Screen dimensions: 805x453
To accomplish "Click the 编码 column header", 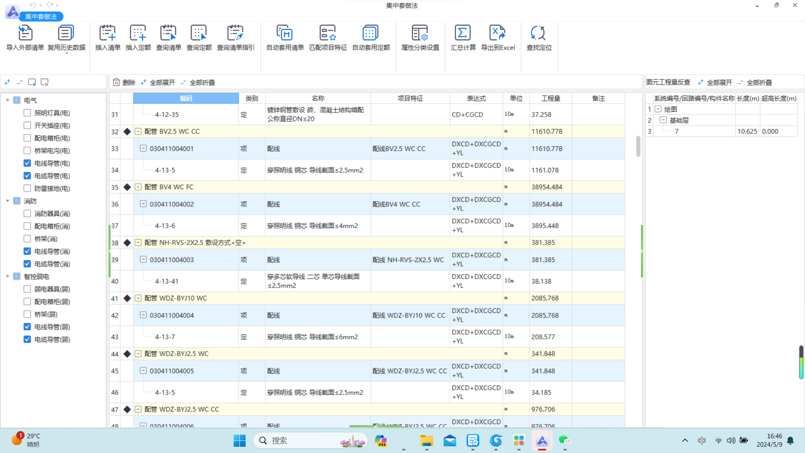I will pyautogui.click(x=186, y=98).
